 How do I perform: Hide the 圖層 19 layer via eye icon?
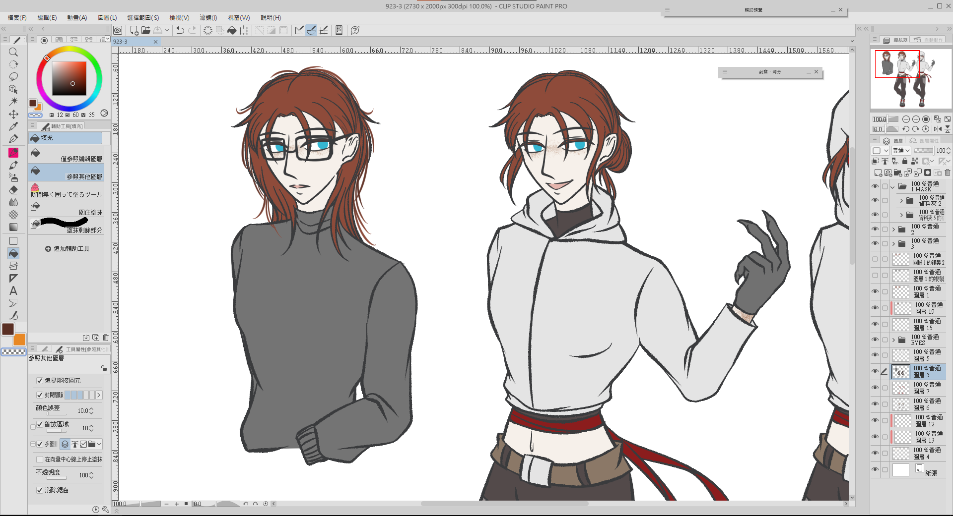(x=875, y=308)
